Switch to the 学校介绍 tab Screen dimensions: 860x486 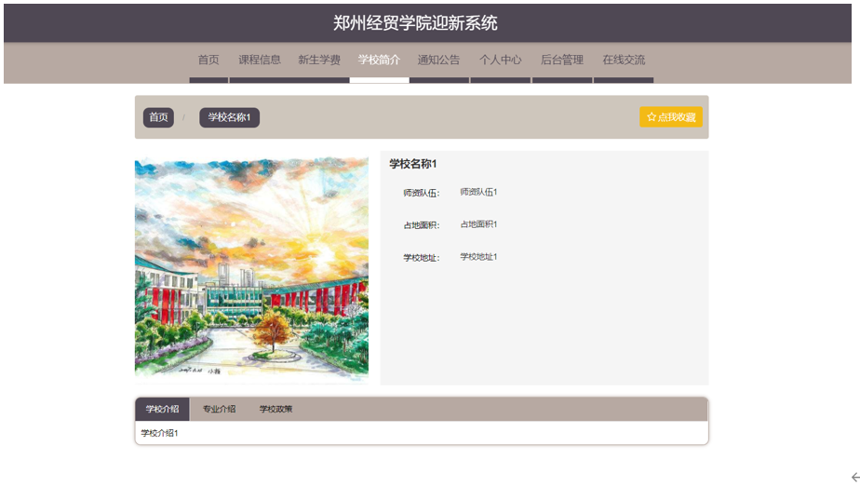pyautogui.click(x=162, y=410)
